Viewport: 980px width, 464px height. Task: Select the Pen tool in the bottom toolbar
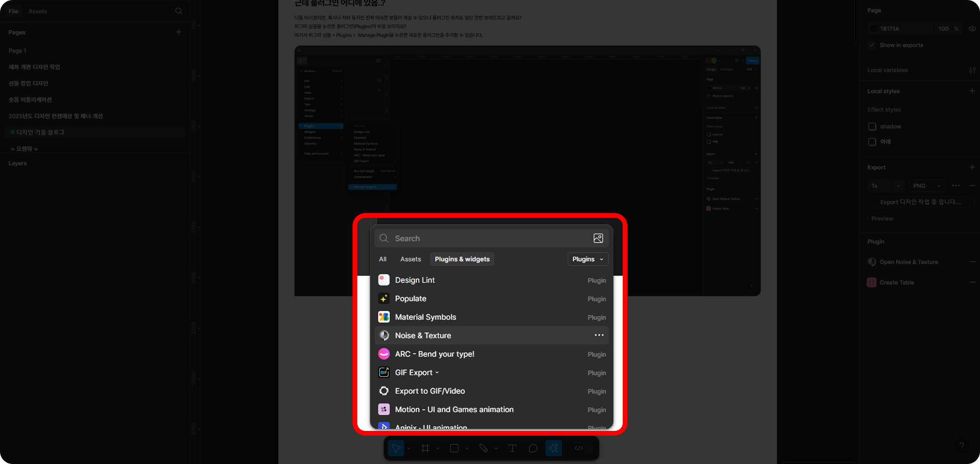[x=483, y=448]
